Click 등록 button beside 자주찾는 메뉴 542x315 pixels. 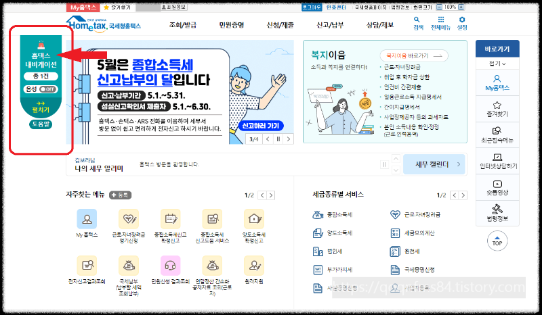[x=121, y=195]
